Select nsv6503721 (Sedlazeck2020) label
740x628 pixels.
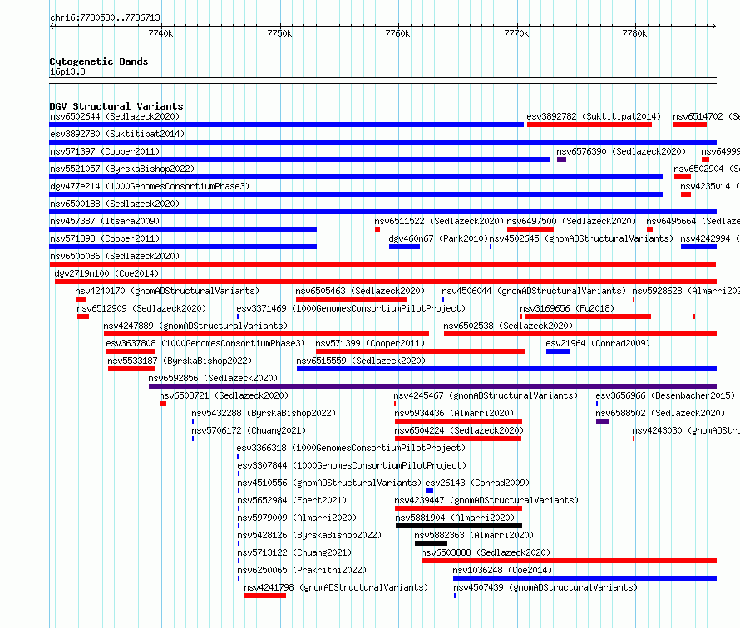coord(223,395)
